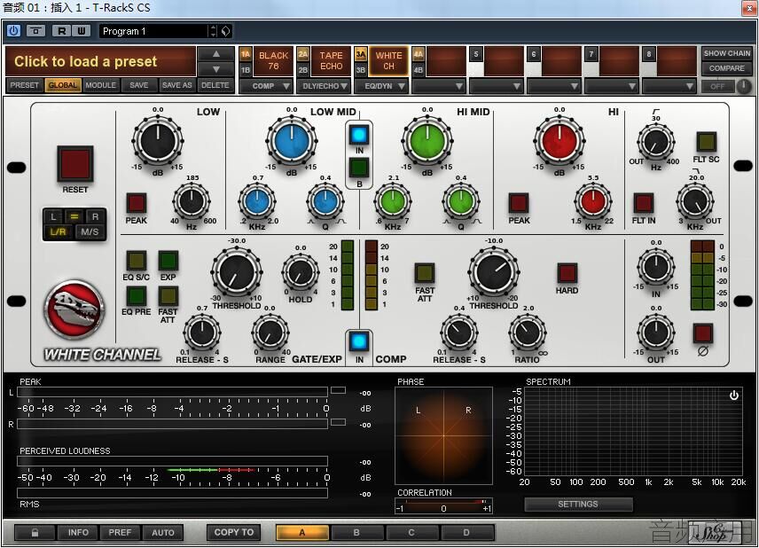Image resolution: width=759 pixels, height=548 pixels.
Task: Select slot 2A chain button
Action: (x=303, y=54)
